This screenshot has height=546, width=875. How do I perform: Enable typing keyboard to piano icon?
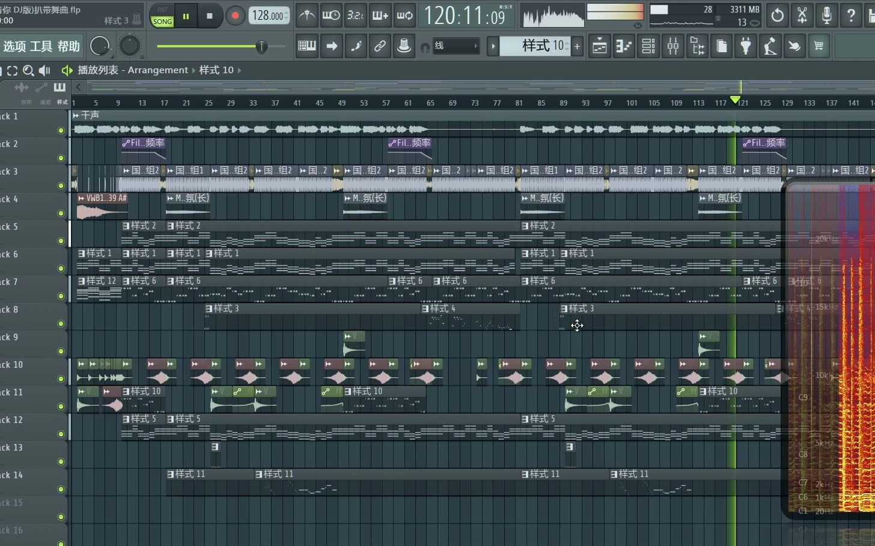(307, 46)
